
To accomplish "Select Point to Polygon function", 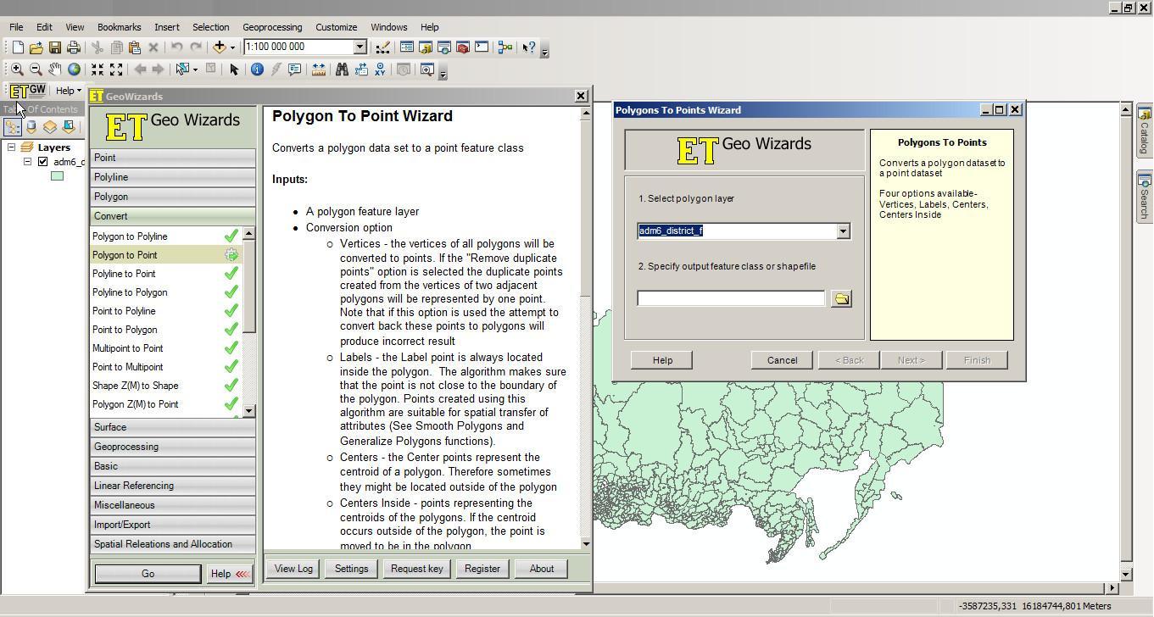I will pyautogui.click(x=166, y=330).
